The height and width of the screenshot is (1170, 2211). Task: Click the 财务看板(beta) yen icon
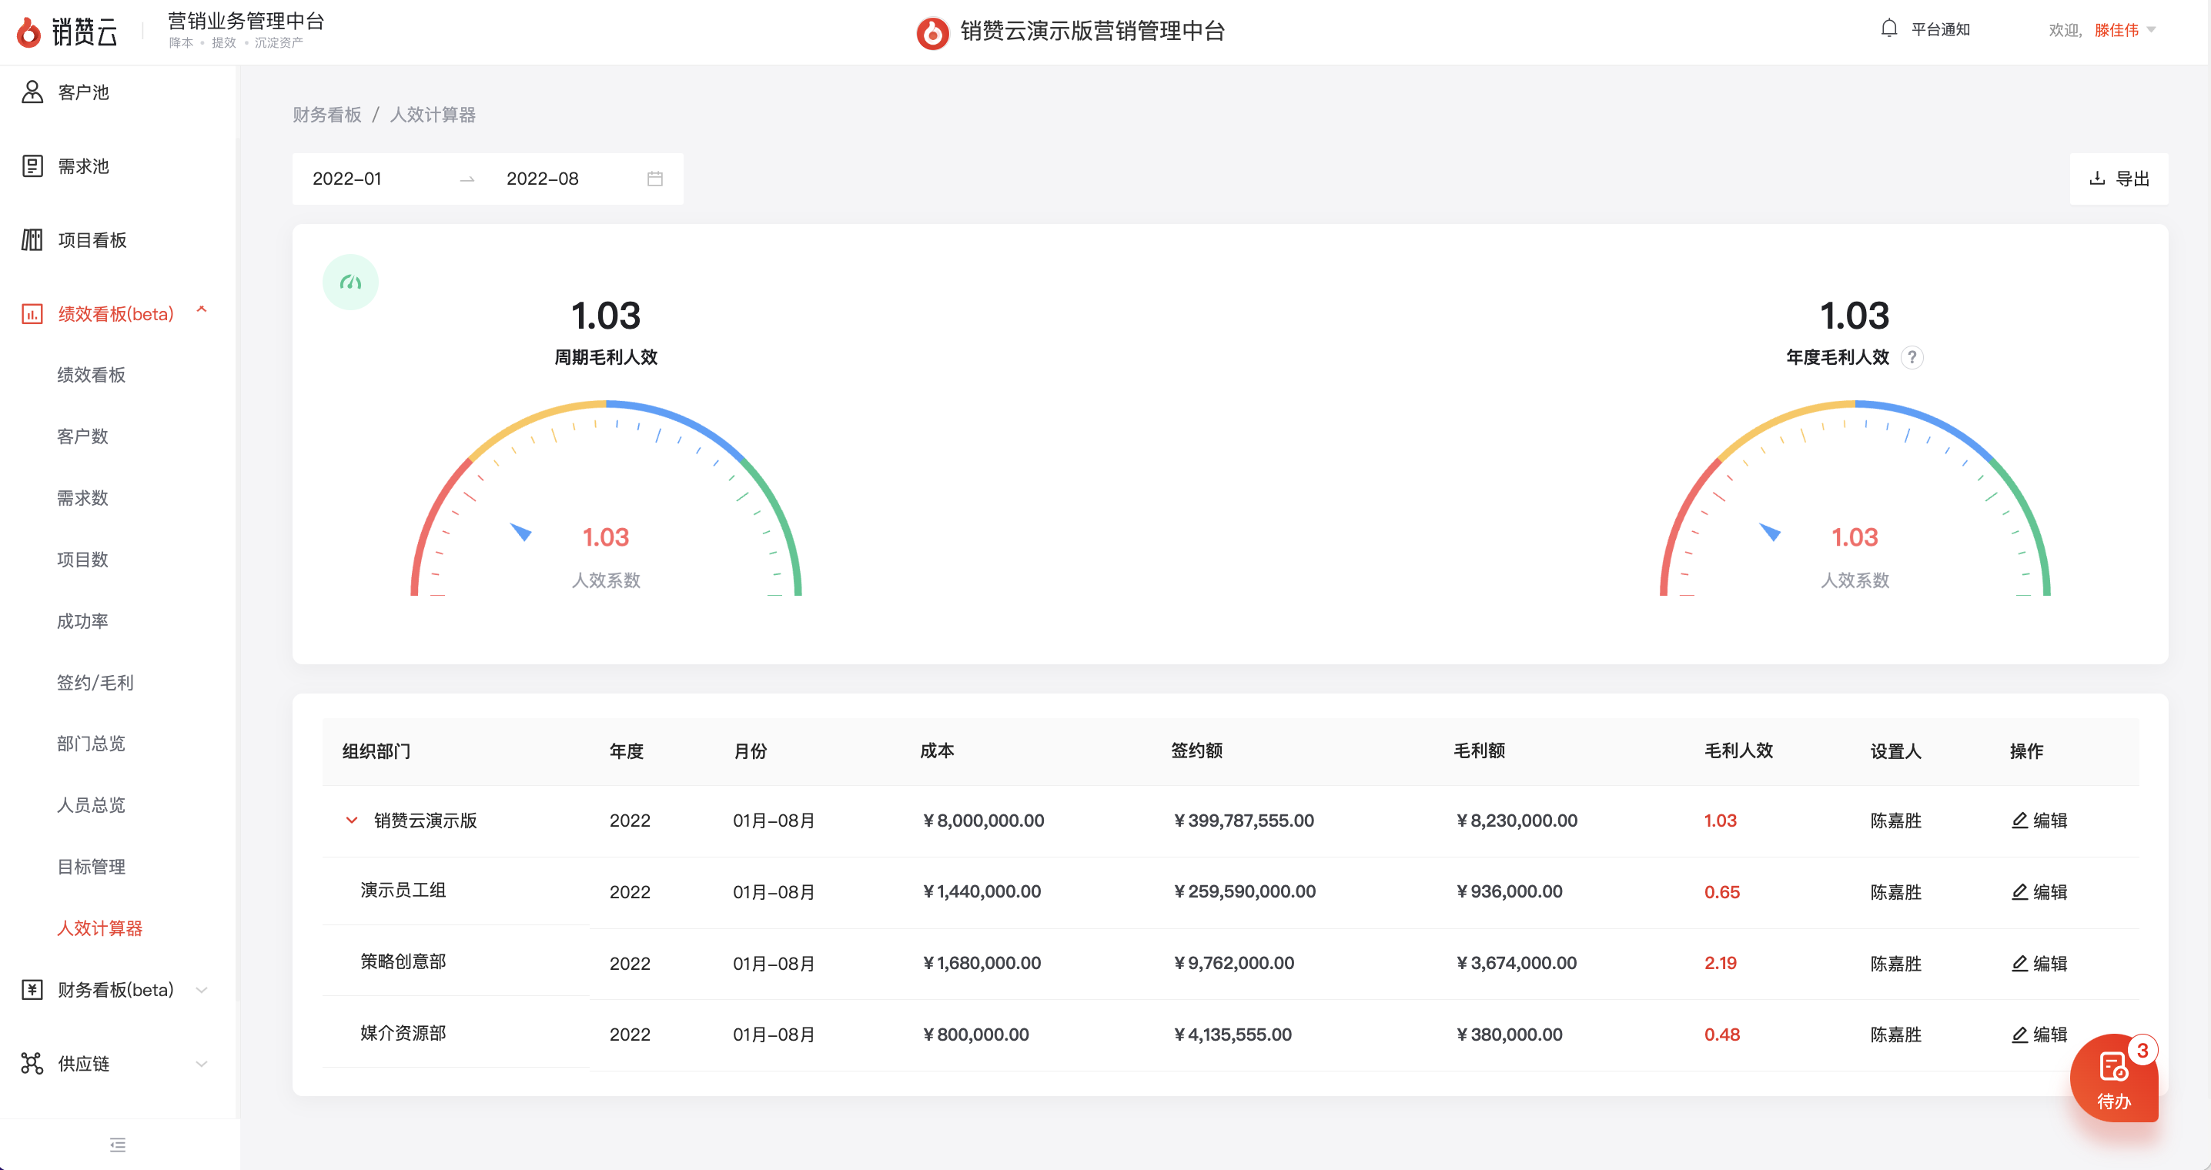[x=32, y=990]
